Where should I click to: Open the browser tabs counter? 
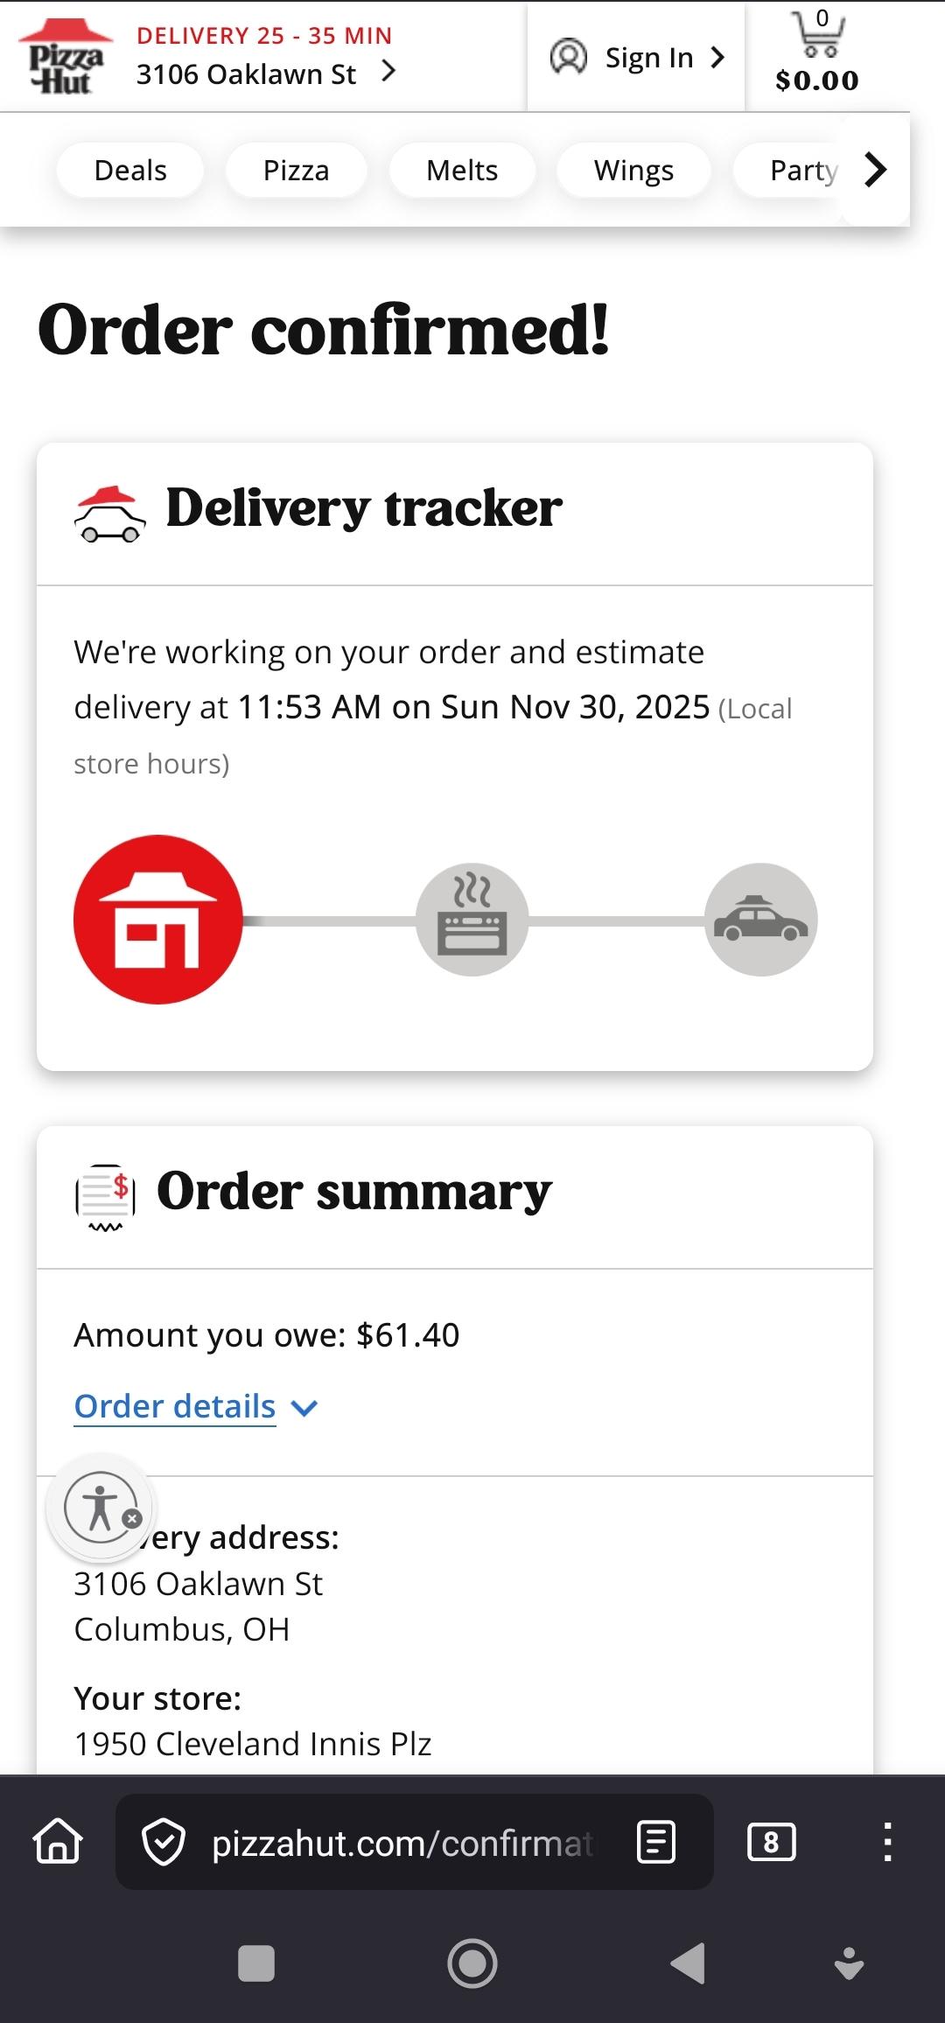[771, 1842]
